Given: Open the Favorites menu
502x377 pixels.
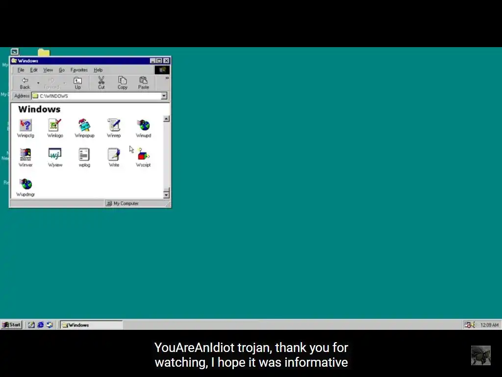Looking at the screenshot, I should click(x=79, y=70).
